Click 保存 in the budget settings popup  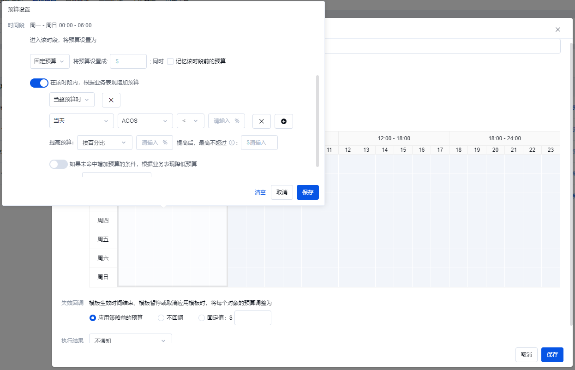tap(307, 192)
